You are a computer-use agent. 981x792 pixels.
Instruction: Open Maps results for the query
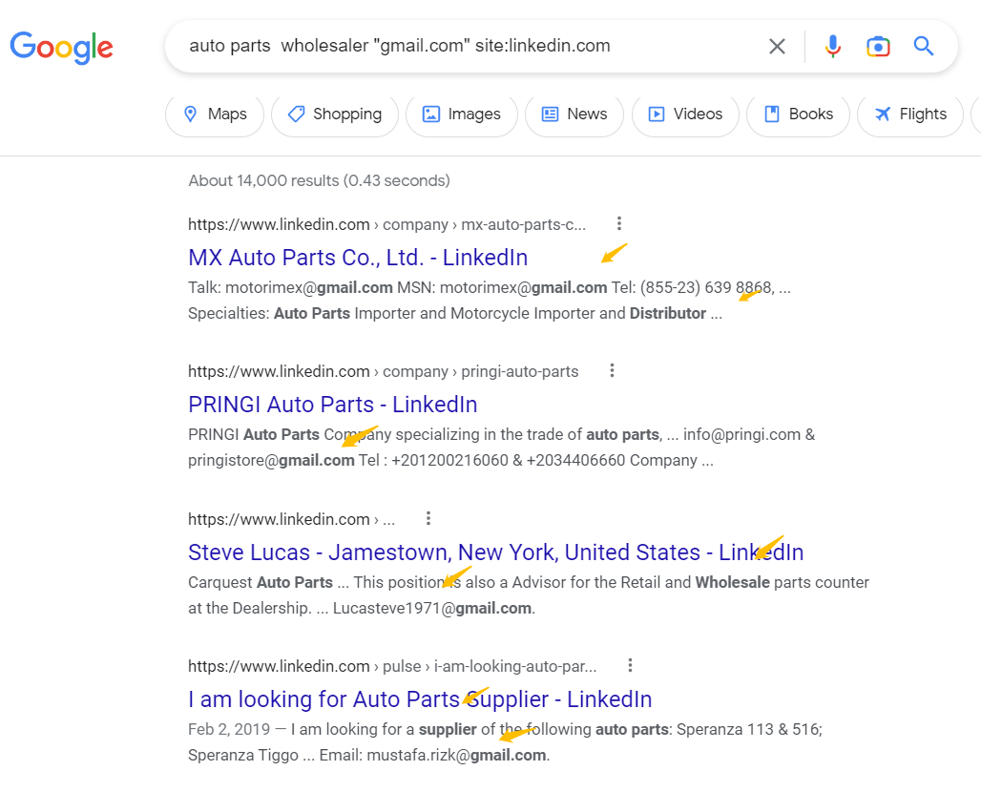[x=214, y=114]
